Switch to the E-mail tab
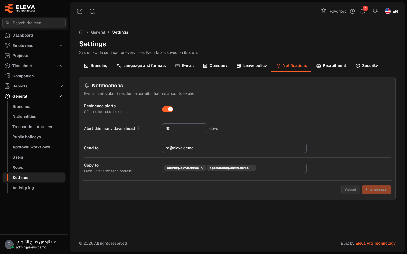Image resolution: width=407 pixels, height=254 pixels. pos(185,65)
